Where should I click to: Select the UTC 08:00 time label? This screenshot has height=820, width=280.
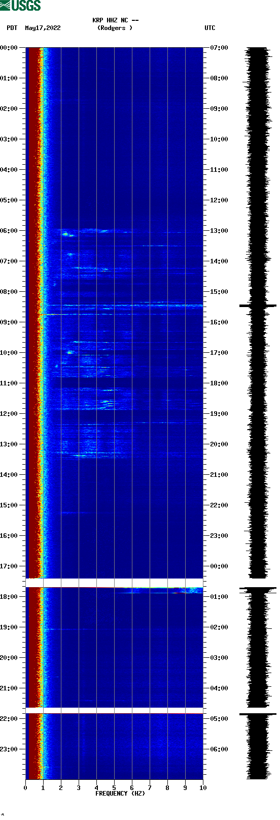tap(219, 78)
